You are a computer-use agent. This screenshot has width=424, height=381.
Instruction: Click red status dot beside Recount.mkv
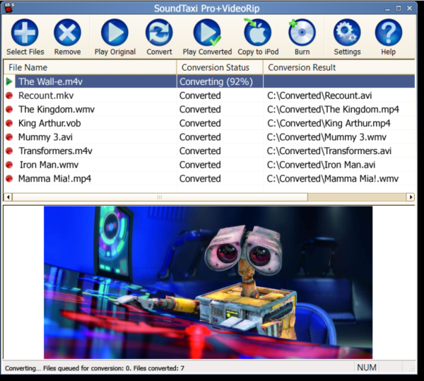(x=9, y=95)
